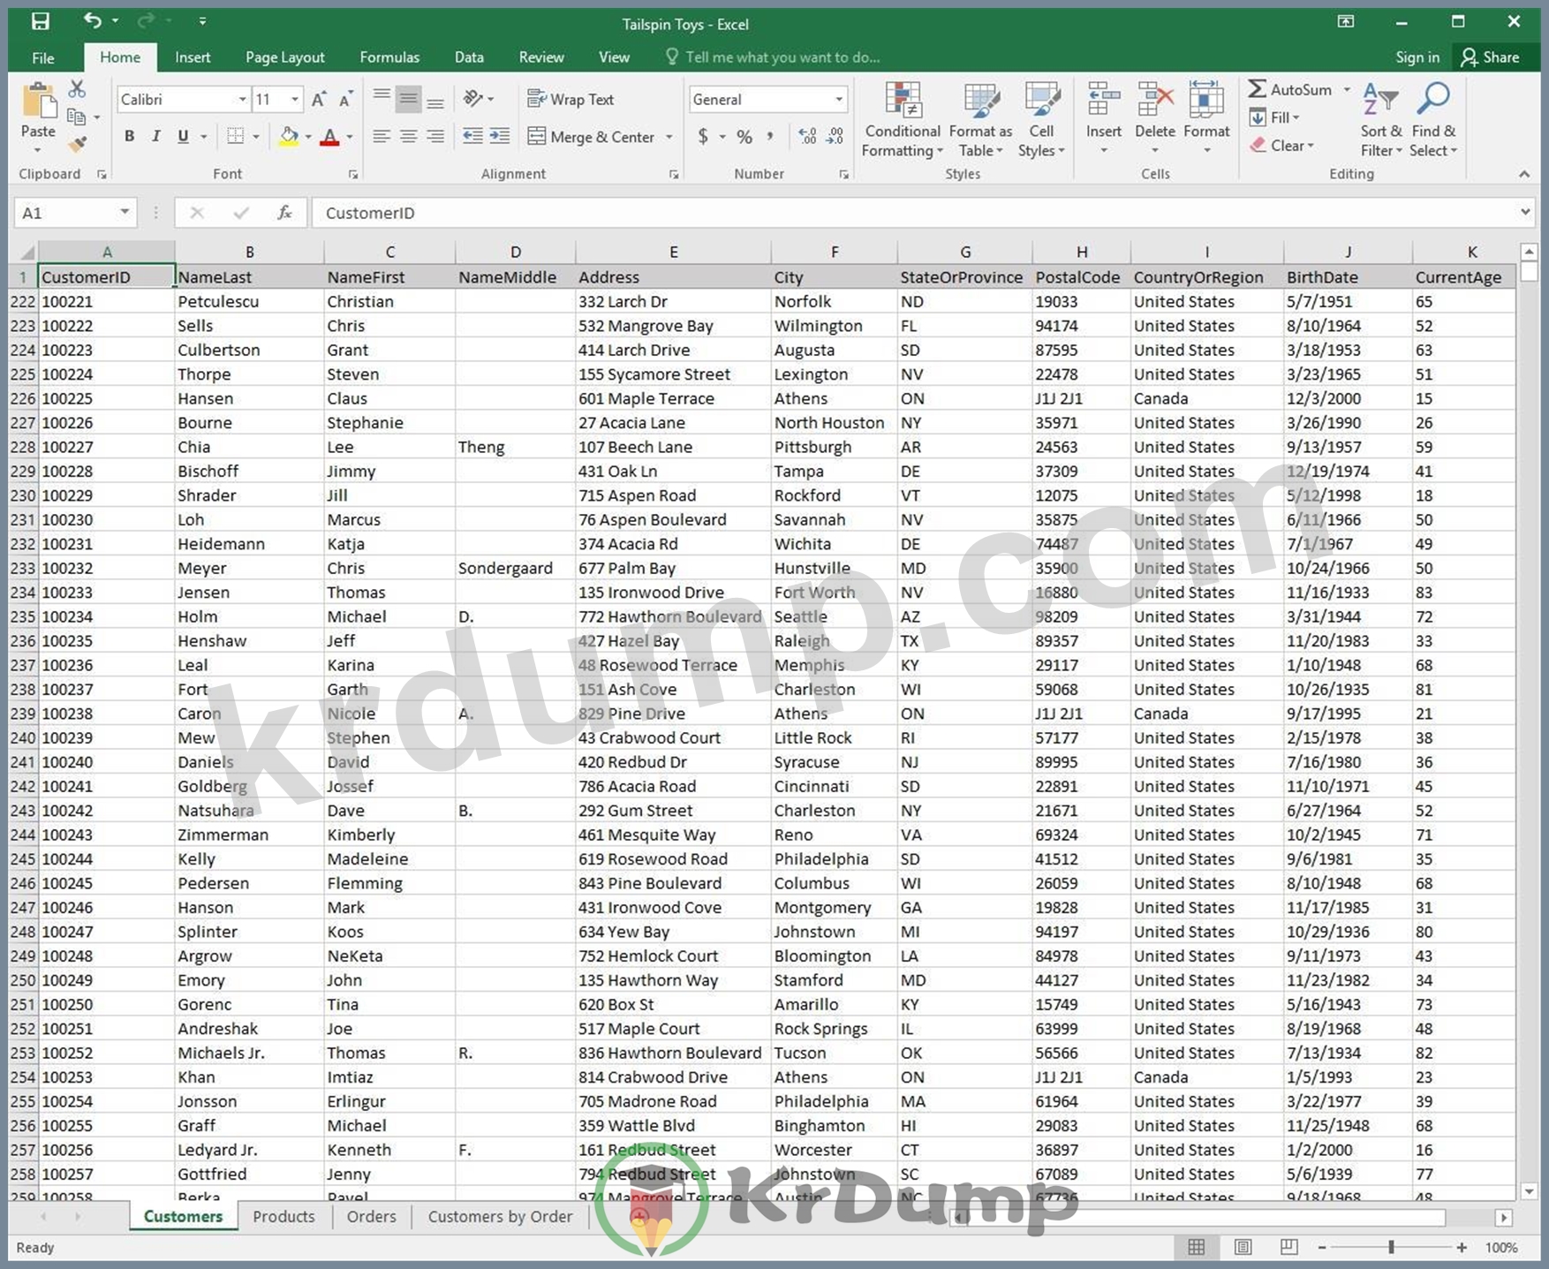This screenshot has height=1269, width=1549.
Task: Toggle Wrap Text
Action: [x=570, y=99]
